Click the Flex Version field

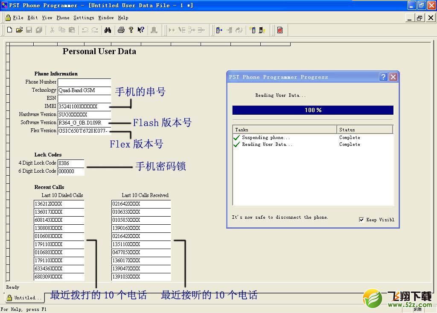84,130
